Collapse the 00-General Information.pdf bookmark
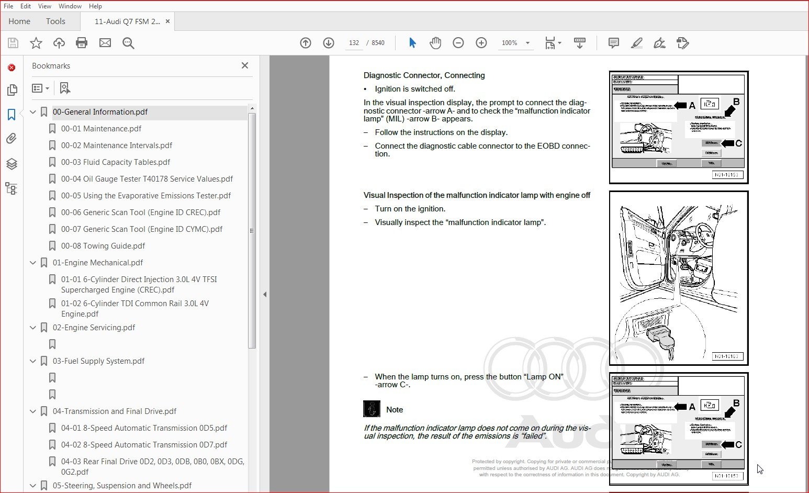This screenshot has width=809, height=493. 33,112
